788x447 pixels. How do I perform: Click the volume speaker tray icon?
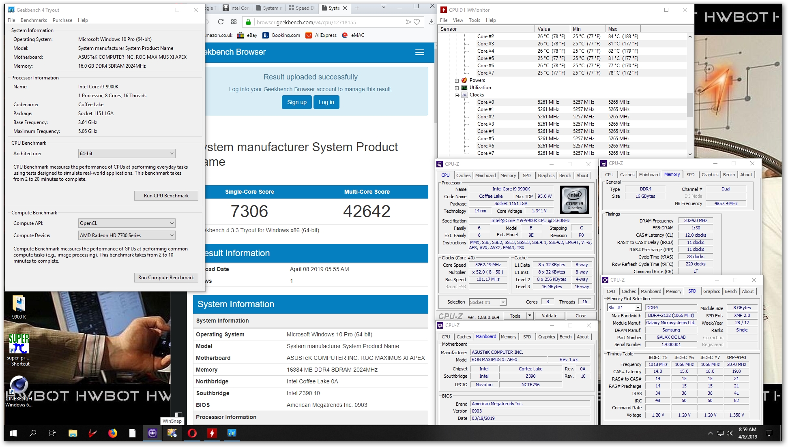click(x=730, y=433)
